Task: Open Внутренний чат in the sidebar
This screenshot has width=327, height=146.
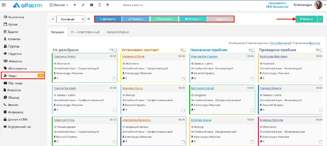Action: [x=17, y=127]
